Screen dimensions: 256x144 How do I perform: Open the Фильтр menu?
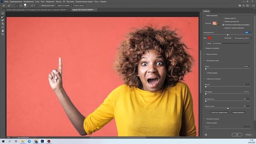point(59,2)
